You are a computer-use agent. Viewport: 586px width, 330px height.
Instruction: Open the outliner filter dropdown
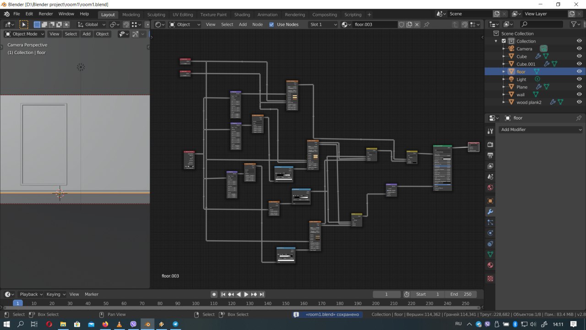(576, 24)
